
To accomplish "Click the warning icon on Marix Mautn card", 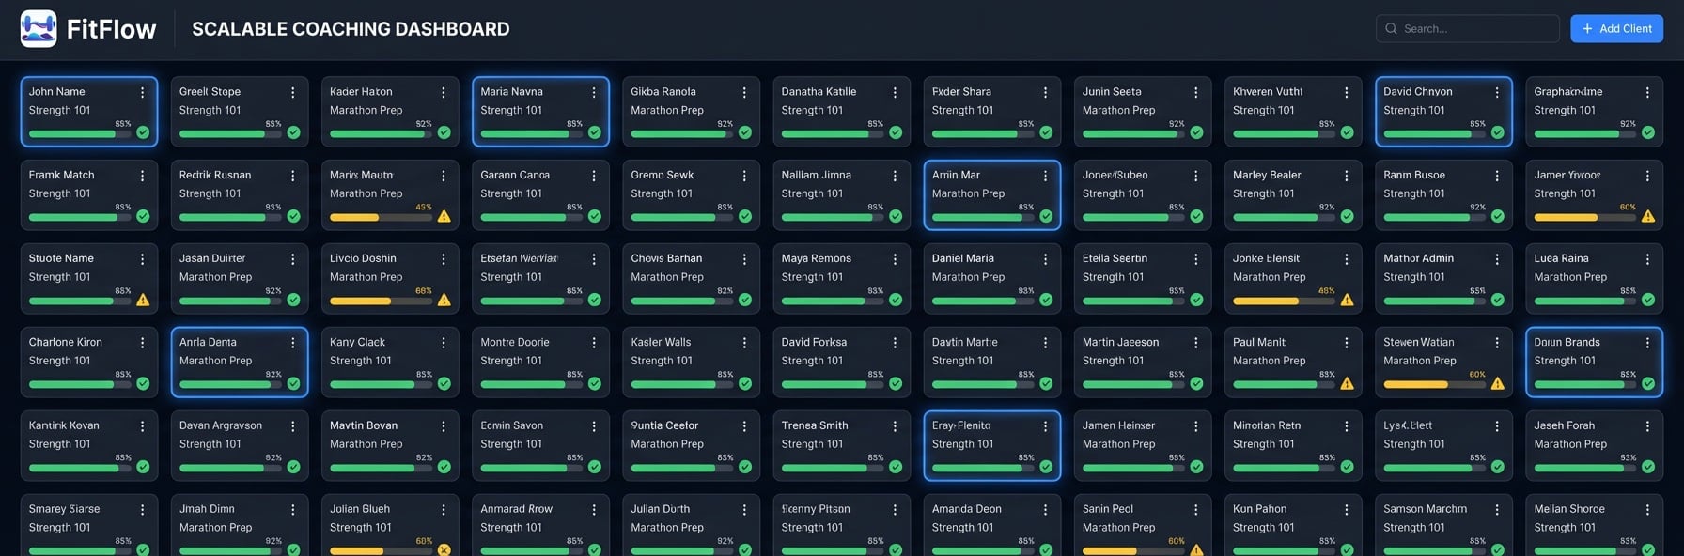I will (444, 217).
